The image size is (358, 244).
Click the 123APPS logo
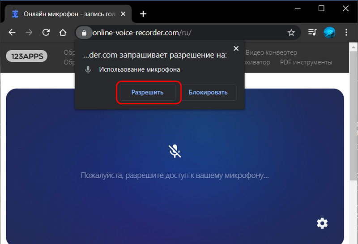(27, 56)
